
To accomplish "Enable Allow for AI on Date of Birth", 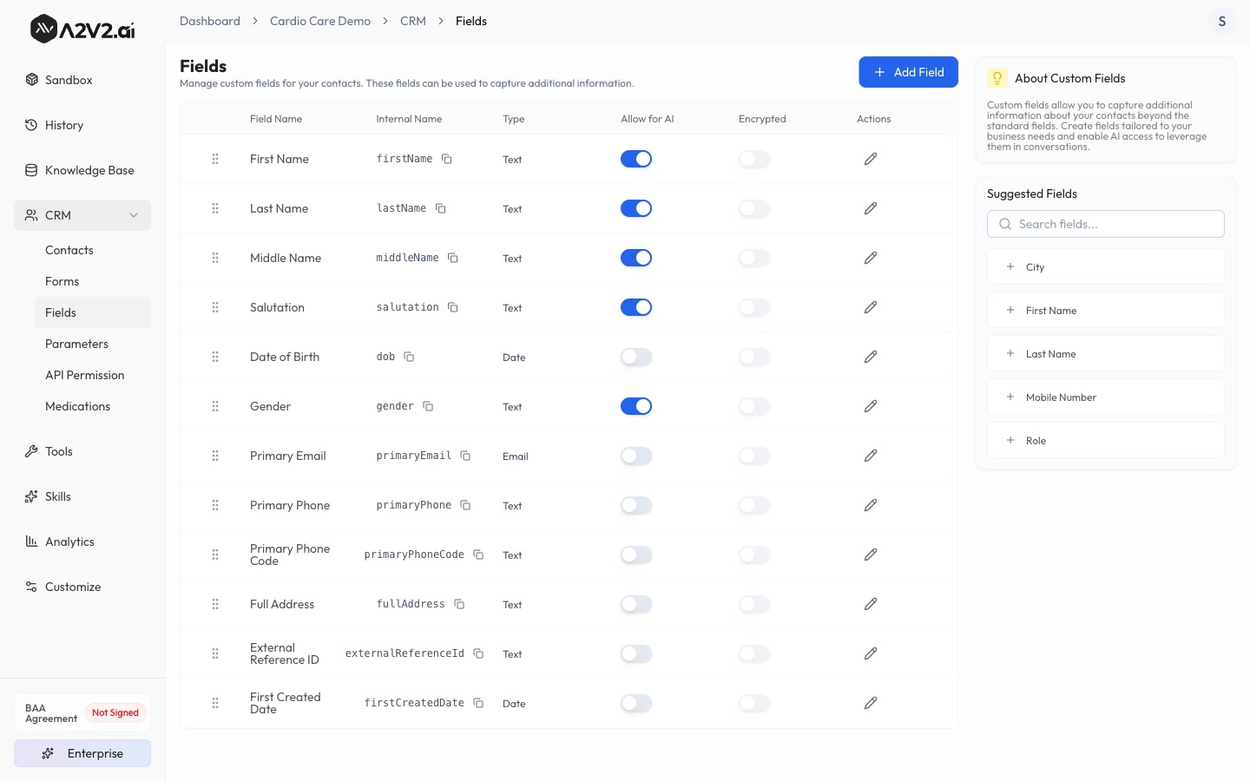I will coord(636,357).
